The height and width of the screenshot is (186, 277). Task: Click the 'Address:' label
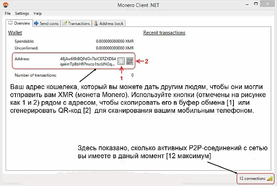click(22, 59)
